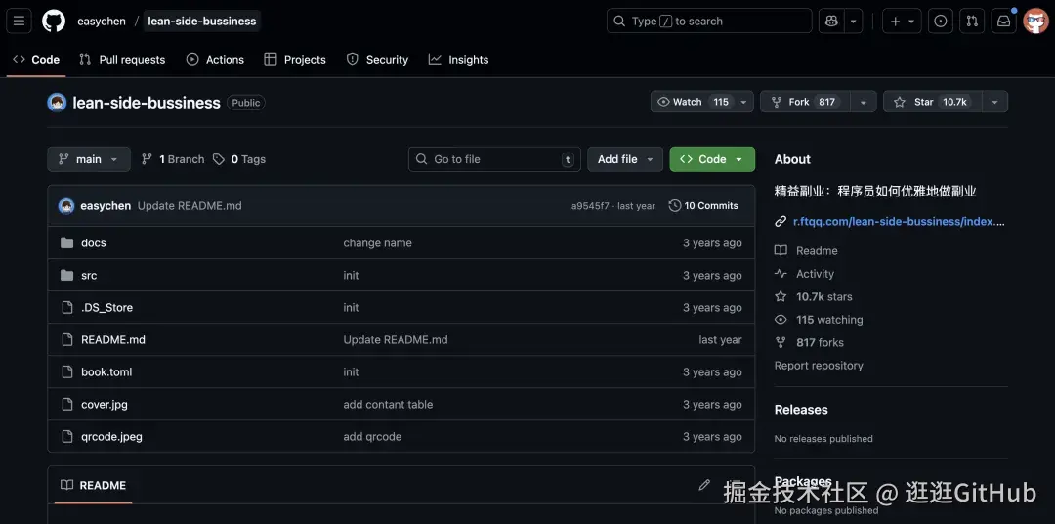The height and width of the screenshot is (524, 1055).
Task: View the 10 Commits history
Action: tap(703, 206)
